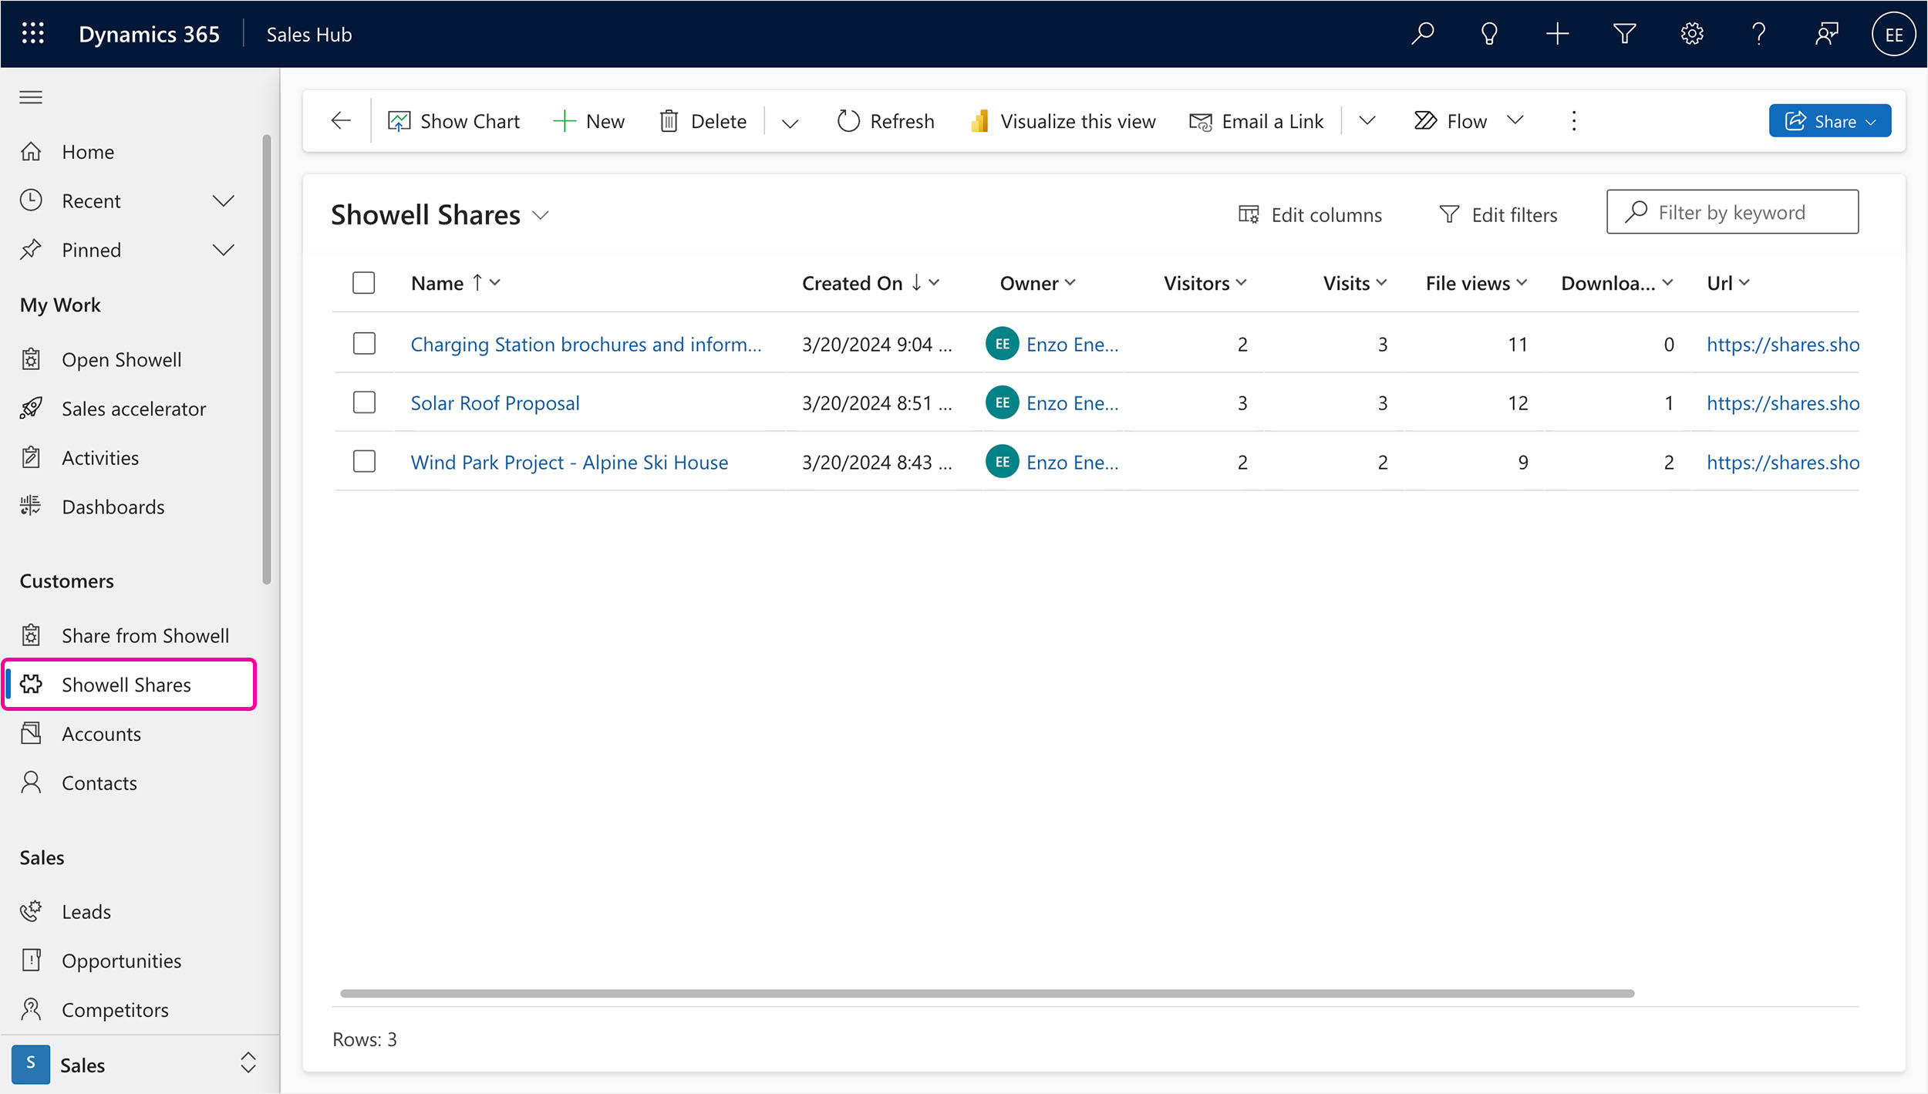The height and width of the screenshot is (1094, 1928).
Task: Click Email a Link
Action: pyautogui.click(x=1256, y=121)
